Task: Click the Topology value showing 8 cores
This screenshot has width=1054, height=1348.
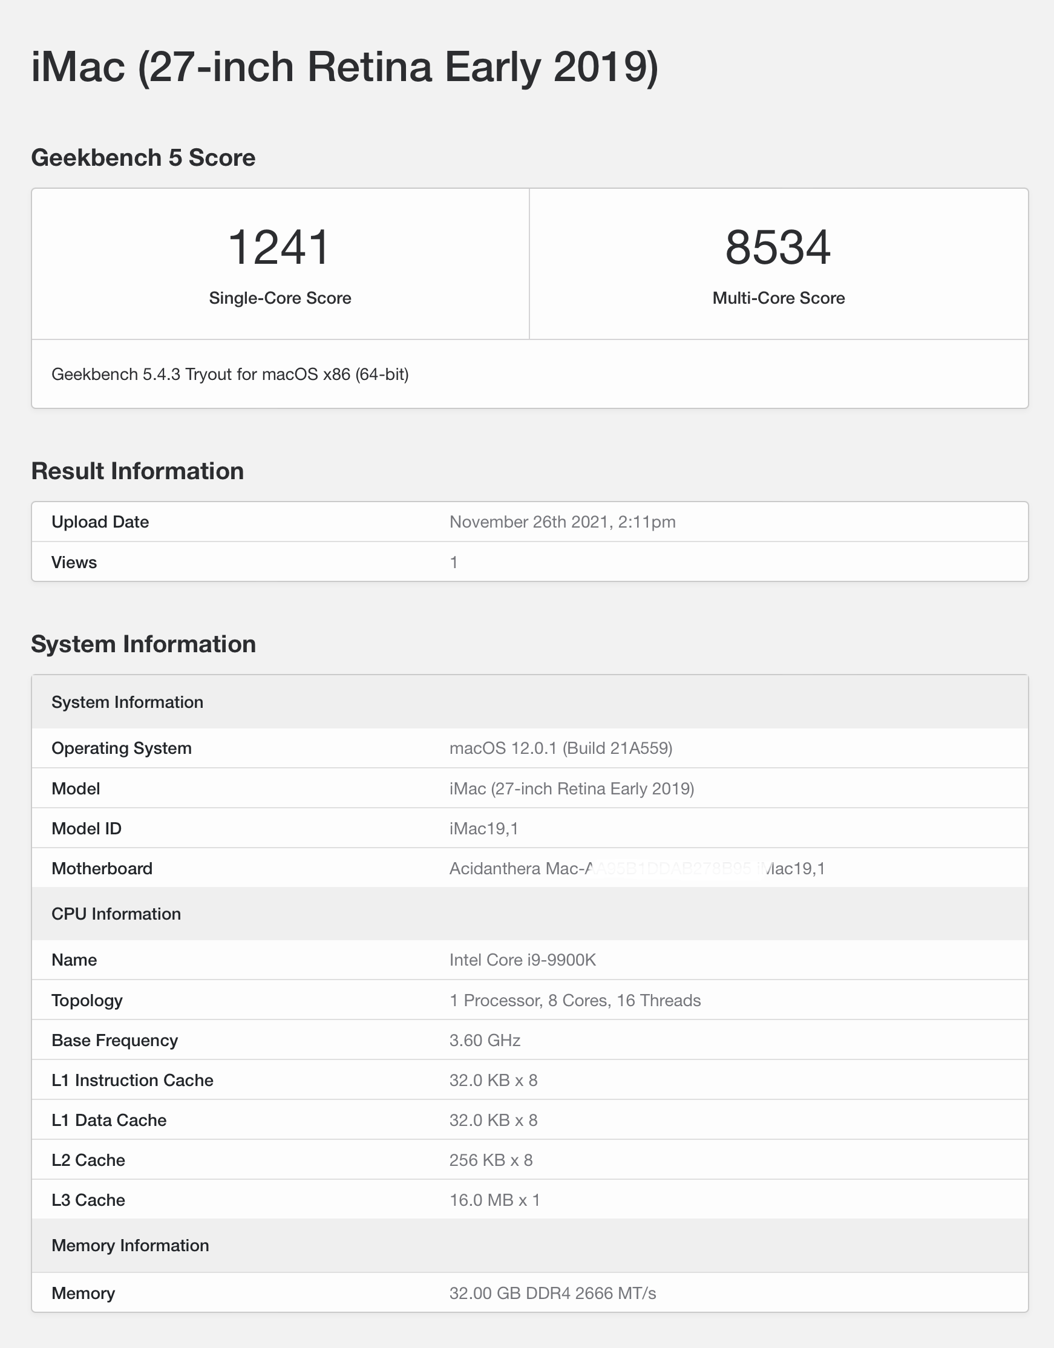Action: point(575,1001)
